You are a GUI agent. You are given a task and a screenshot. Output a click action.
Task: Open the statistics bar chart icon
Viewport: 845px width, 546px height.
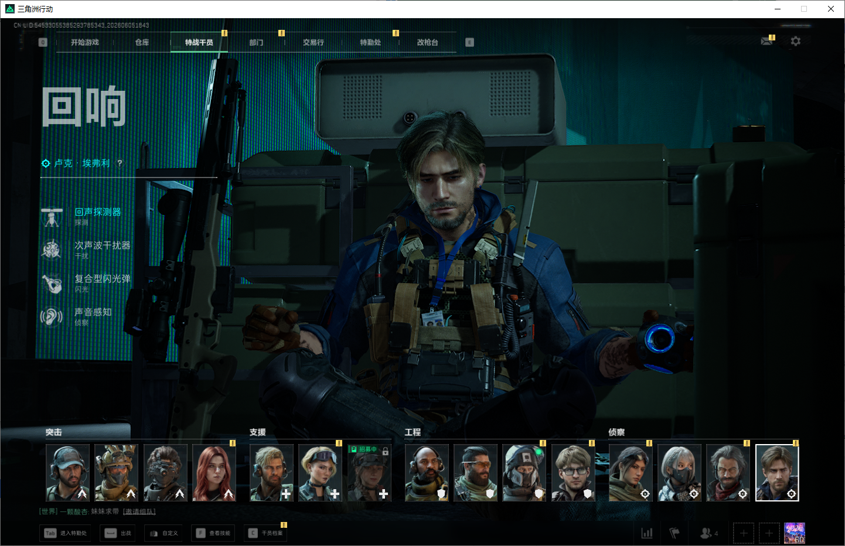(x=647, y=533)
